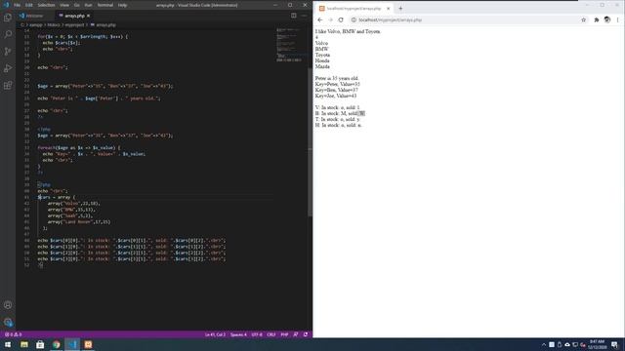This screenshot has width=625, height=351.
Task: Click the 'Peter is 35 years old.' browser text
Action: [337, 78]
